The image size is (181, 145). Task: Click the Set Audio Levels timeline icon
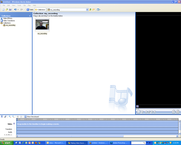tap(2, 117)
